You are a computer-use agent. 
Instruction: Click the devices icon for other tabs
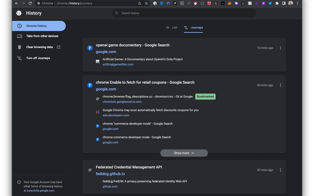[x=19, y=36]
